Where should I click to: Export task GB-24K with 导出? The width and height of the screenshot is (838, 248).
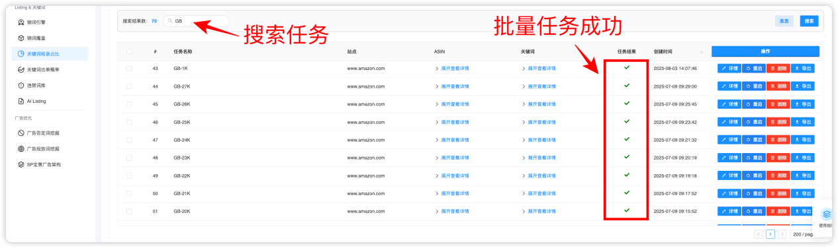pyautogui.click(x=803, y=140)
